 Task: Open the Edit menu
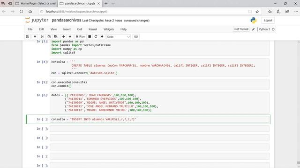(42, 29)
